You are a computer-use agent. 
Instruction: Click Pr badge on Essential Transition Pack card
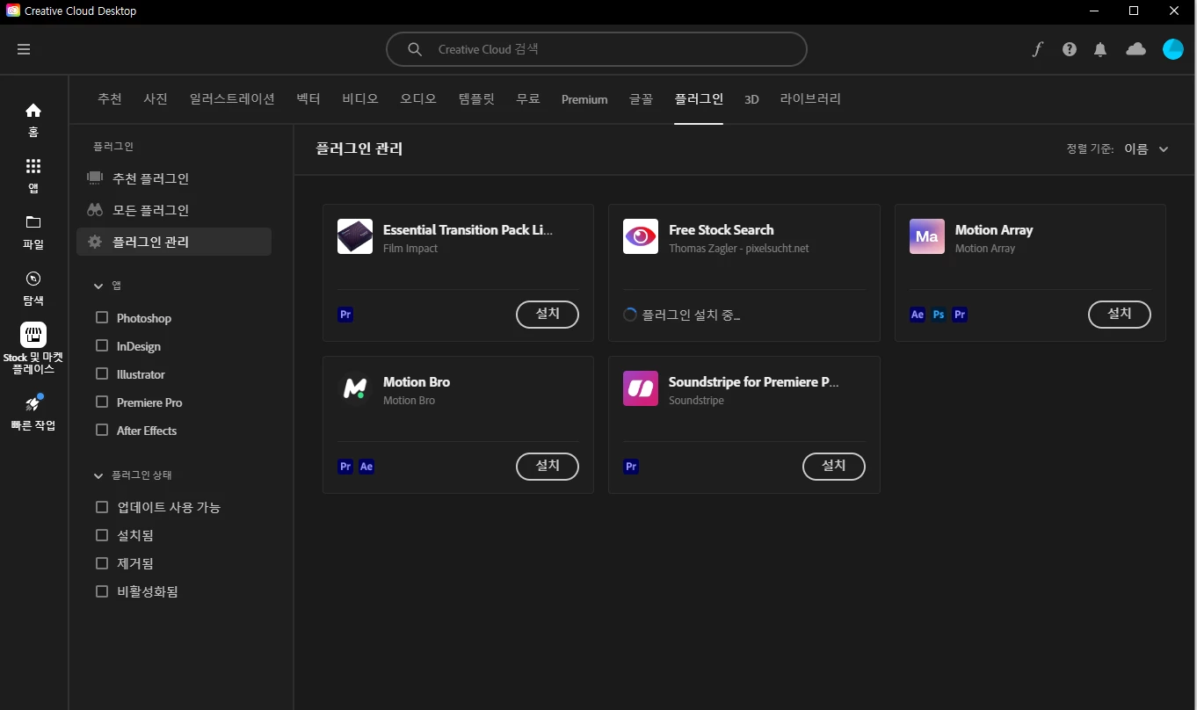pyautogui.click(x=345, y=315)
